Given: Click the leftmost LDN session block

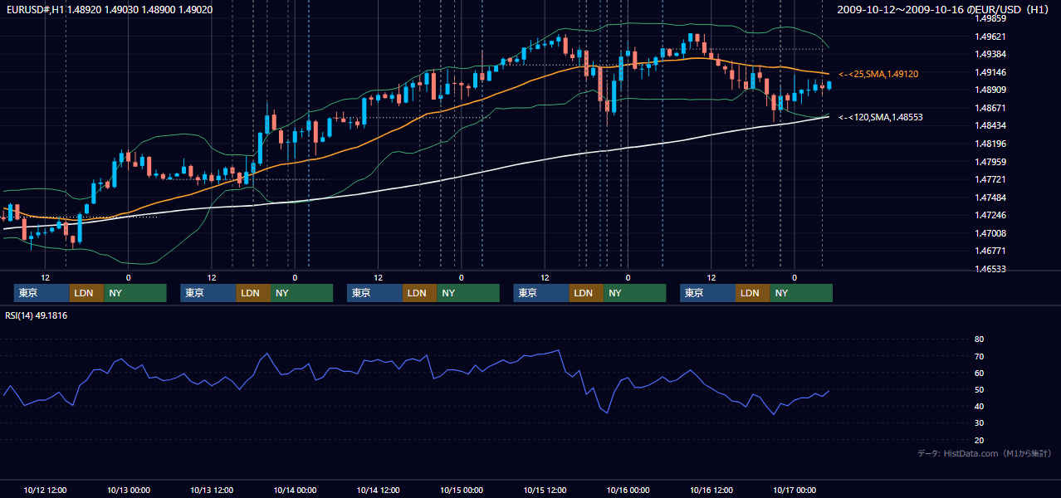Looking at the screenshot, I should tap(86, 293).
